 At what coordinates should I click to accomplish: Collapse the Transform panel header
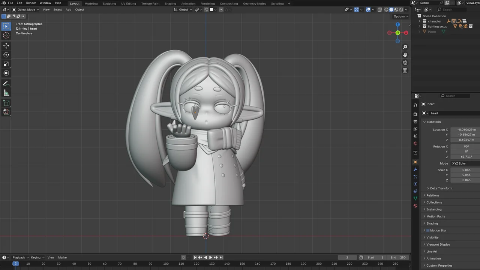tap(433, 121)
